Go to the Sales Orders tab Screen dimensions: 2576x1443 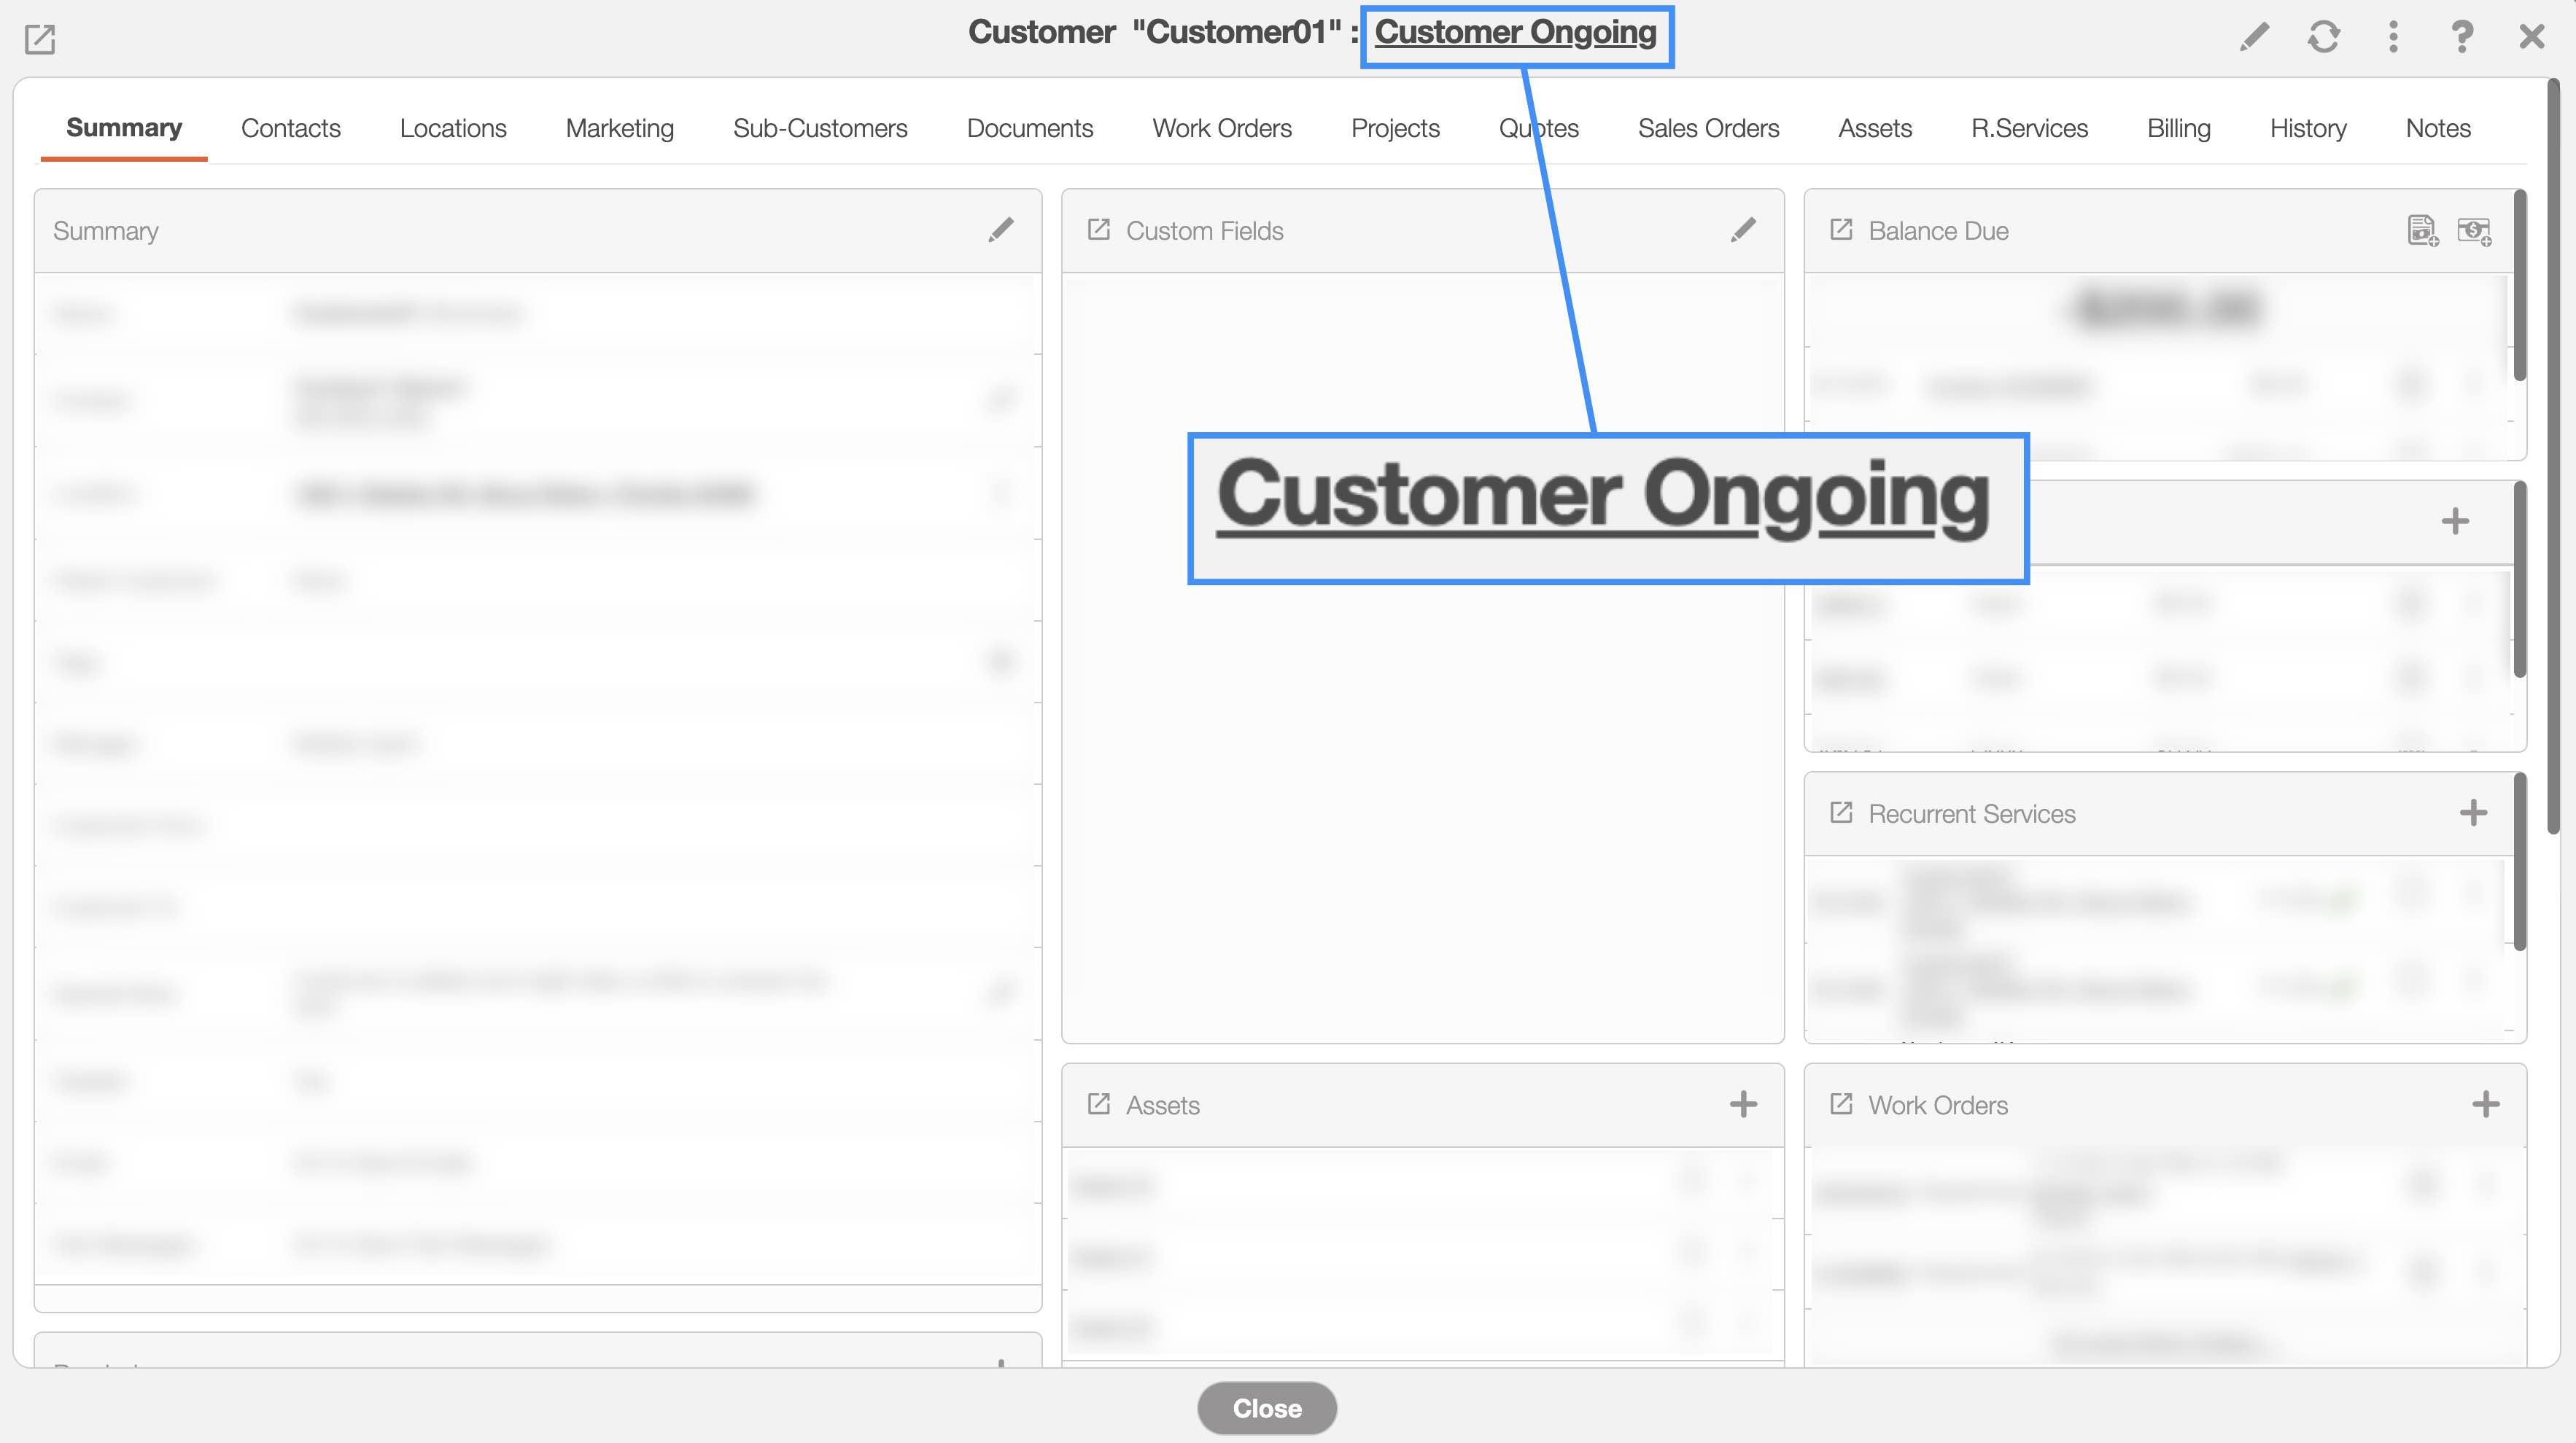(x=1708, y=128)
